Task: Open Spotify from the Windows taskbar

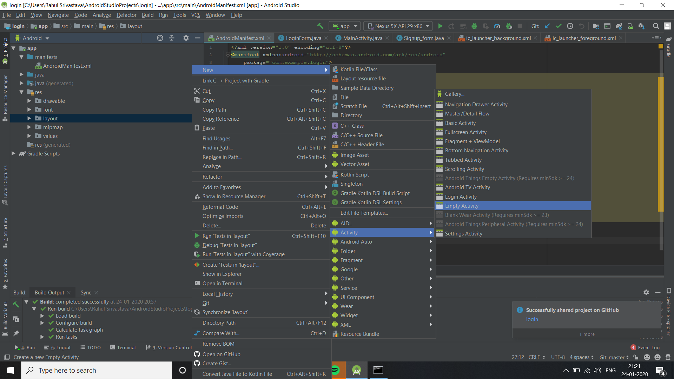Action: (336, 370)
